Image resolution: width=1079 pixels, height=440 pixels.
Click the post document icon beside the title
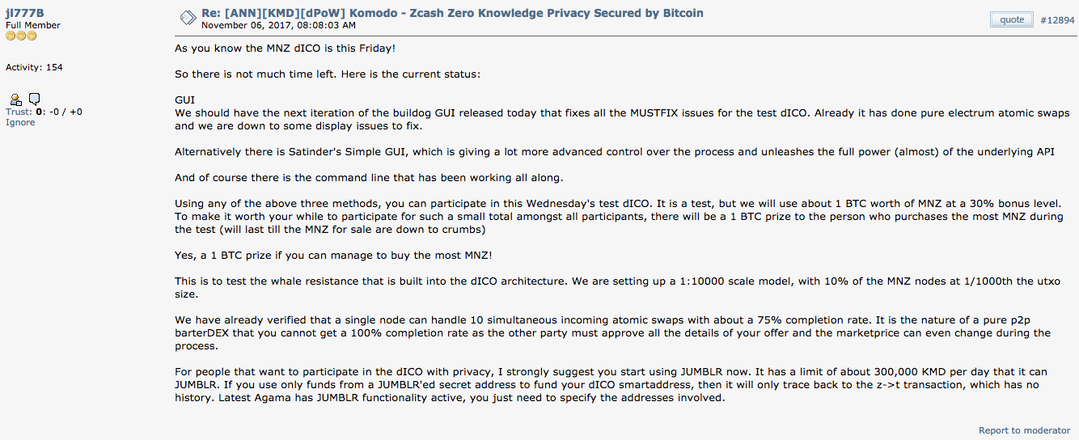(187, 17)
